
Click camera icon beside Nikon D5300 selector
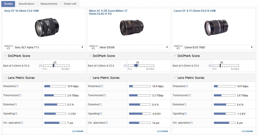pyautogui.click(x=93, y=48)
